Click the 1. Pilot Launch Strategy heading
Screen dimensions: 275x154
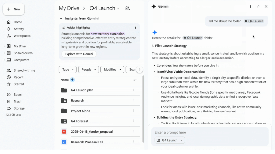tap(169, 46)
